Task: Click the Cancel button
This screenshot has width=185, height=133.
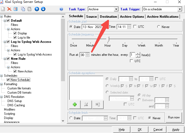Action: (x=158, y=130)
